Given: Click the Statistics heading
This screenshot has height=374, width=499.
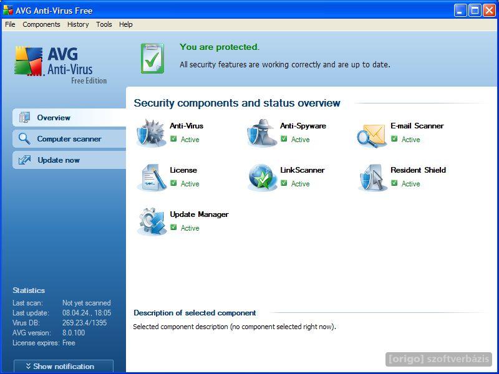Looking at the screenshot, I should click(29, 290).
